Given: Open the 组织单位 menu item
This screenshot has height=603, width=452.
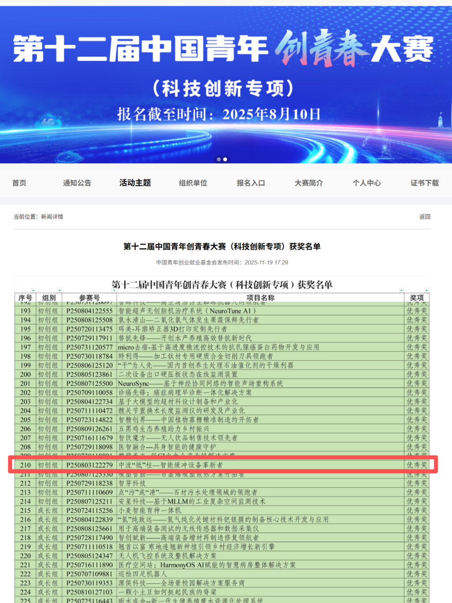Looking at the screenshot, I should click(193, 183).
